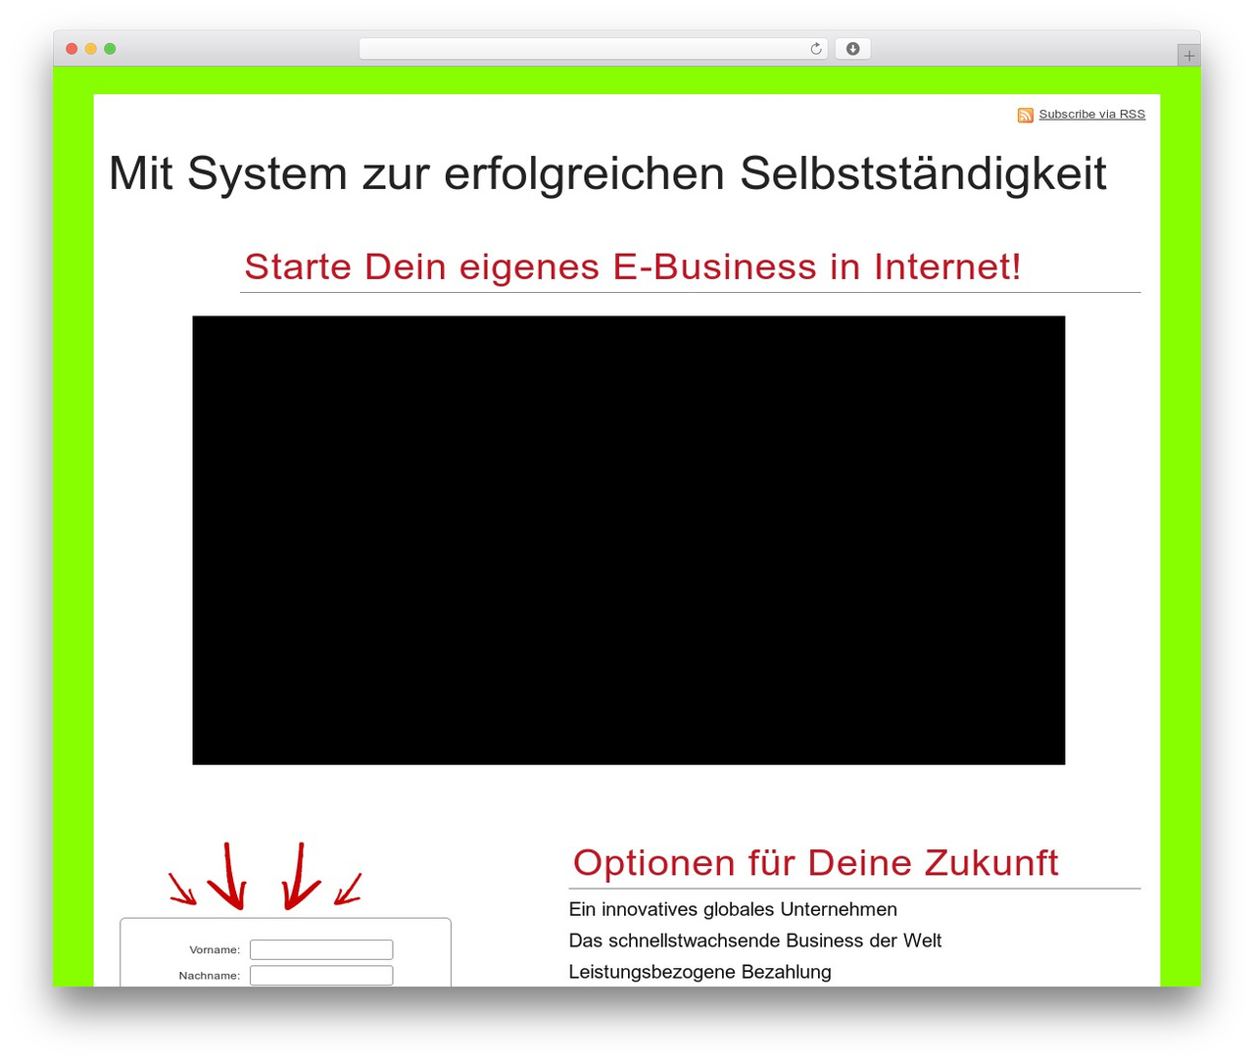Click the page title 'Mit System zur erfolgreichen Selbstständigkeit'
This screenshot has height=1062, width=1254.
tap(607, 173)
